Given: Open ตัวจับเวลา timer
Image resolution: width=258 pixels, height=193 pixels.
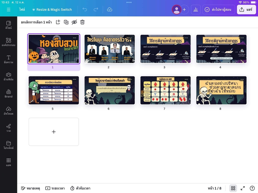Looking at the screenshot, I should tap(80, 188).
